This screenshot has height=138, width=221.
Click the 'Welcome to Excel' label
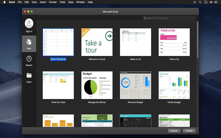[97, 59]
